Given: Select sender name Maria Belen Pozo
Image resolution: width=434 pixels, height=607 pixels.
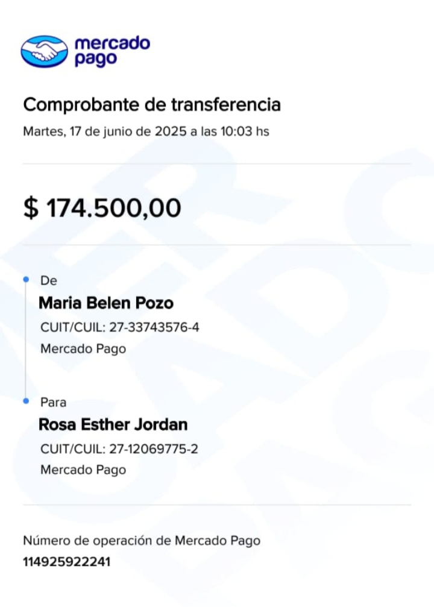Looking at the screenshot, I should coord(106,303).
